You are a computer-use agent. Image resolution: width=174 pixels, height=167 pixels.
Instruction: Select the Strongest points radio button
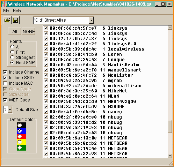(12, 57)
